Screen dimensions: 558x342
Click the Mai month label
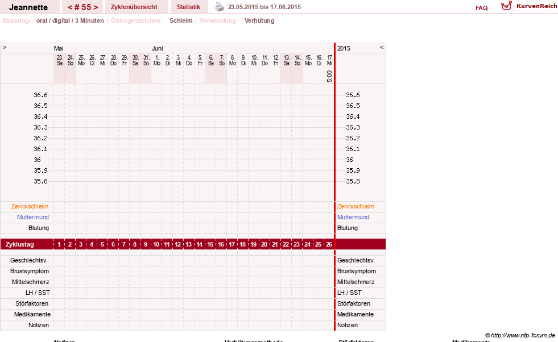click(59, 48)
